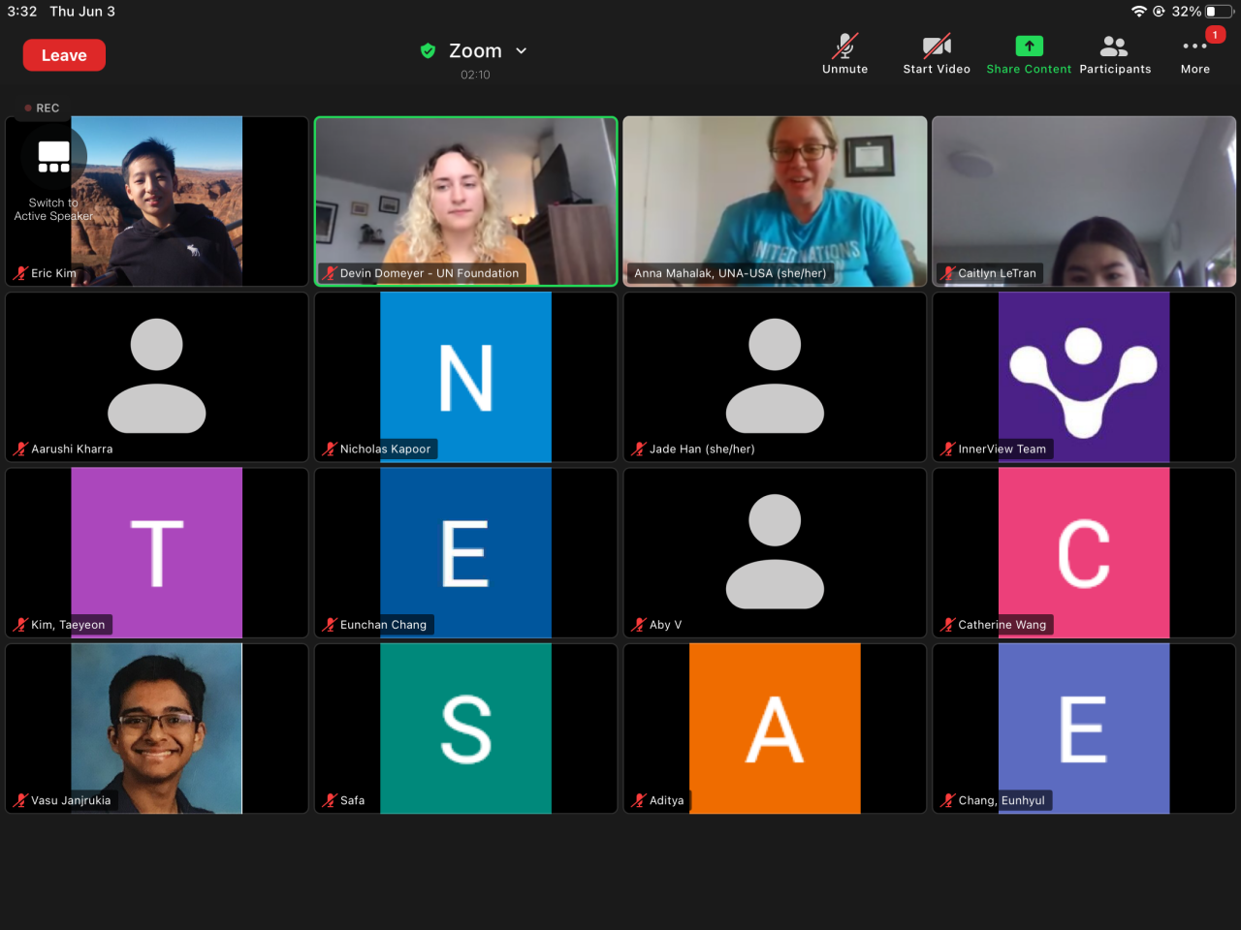Image resolution: width=1241 pixels, height=930 pixels.
Task: Turn on camera with Start Video
Action: (937, 46)
